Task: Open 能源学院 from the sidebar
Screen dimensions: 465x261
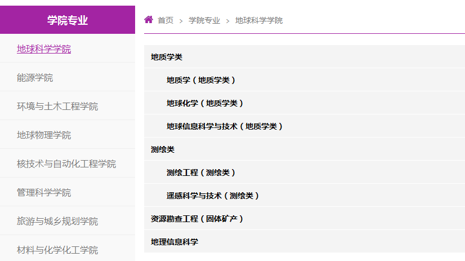Action: pos(35,78)
